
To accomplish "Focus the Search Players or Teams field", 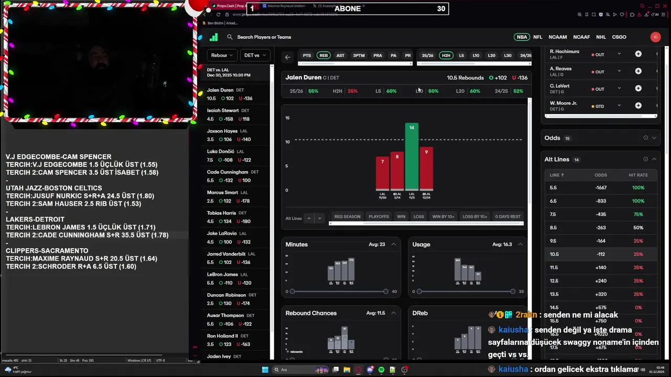I will 264,37.
